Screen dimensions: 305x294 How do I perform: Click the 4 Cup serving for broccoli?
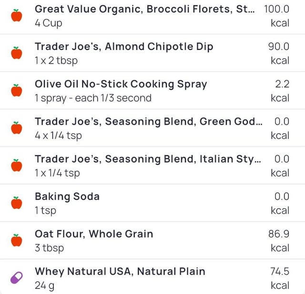[48, 23]
